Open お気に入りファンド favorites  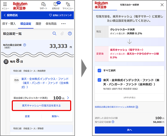60,15
